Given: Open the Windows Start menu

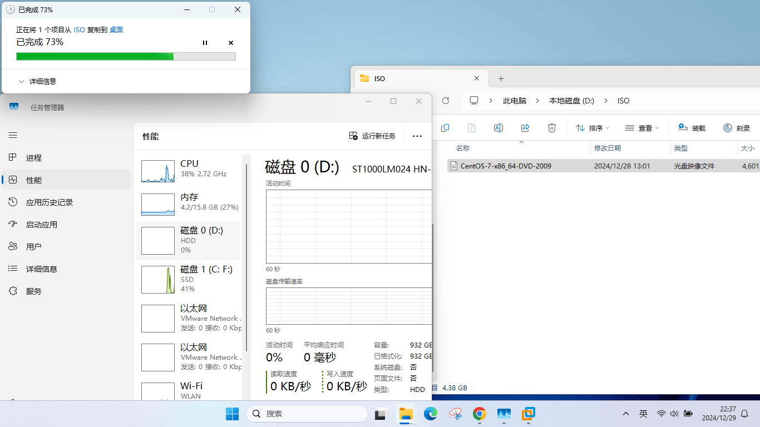Looking at the screenshot, I should (x=232, y=414).
